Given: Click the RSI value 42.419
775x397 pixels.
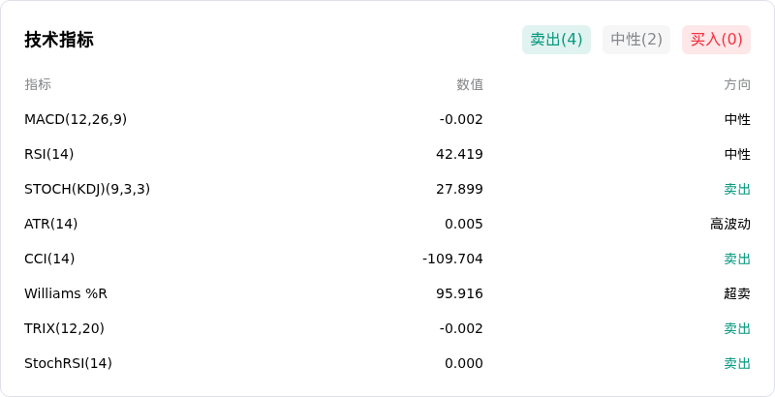Looking at the screenshot, I should click(x=459, y=154).
